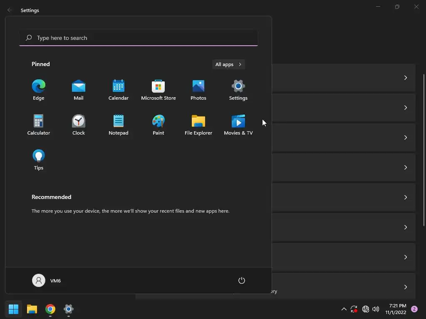
Task: Open the clock showing 7:21 PM
Action: 396,309
